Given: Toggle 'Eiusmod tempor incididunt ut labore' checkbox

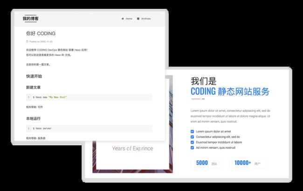Looking at the screenshot, I should pos(192,143).
